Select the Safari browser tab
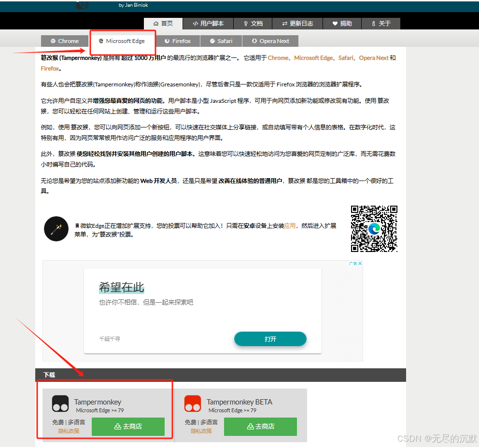 pos(221,41)
